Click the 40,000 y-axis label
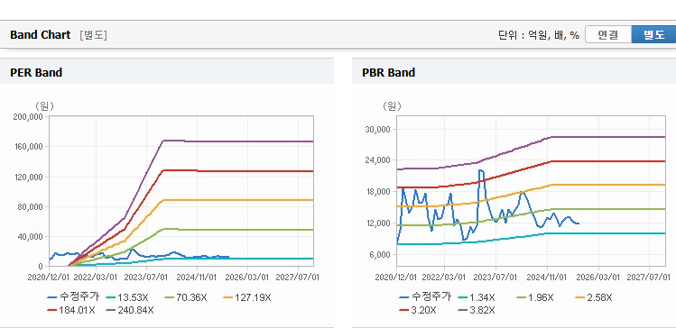This screenshot has width=676, height=328. click(30, 236)
